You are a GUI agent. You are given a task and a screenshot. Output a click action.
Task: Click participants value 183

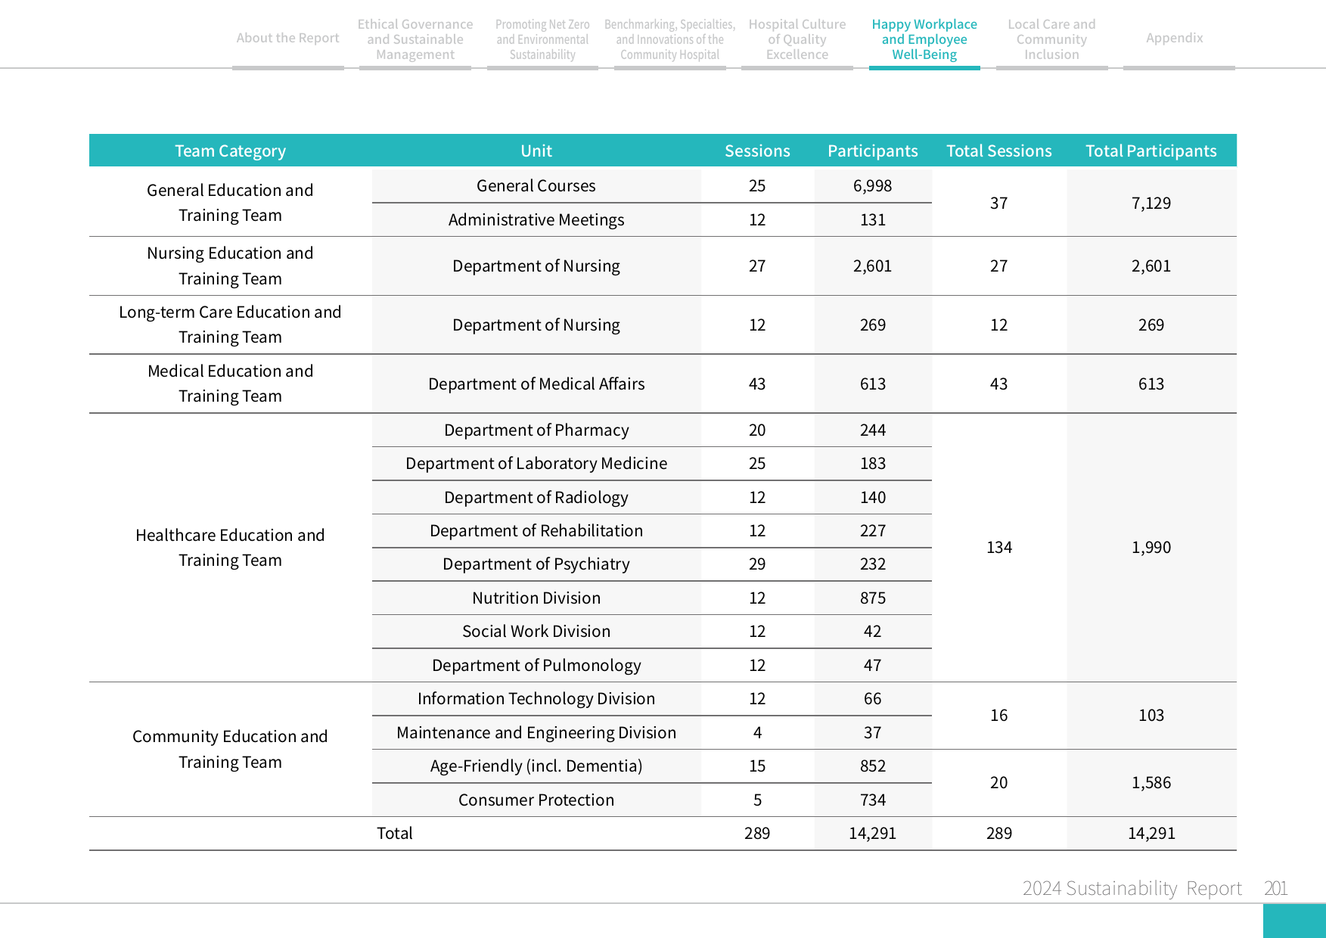[873, 463]
